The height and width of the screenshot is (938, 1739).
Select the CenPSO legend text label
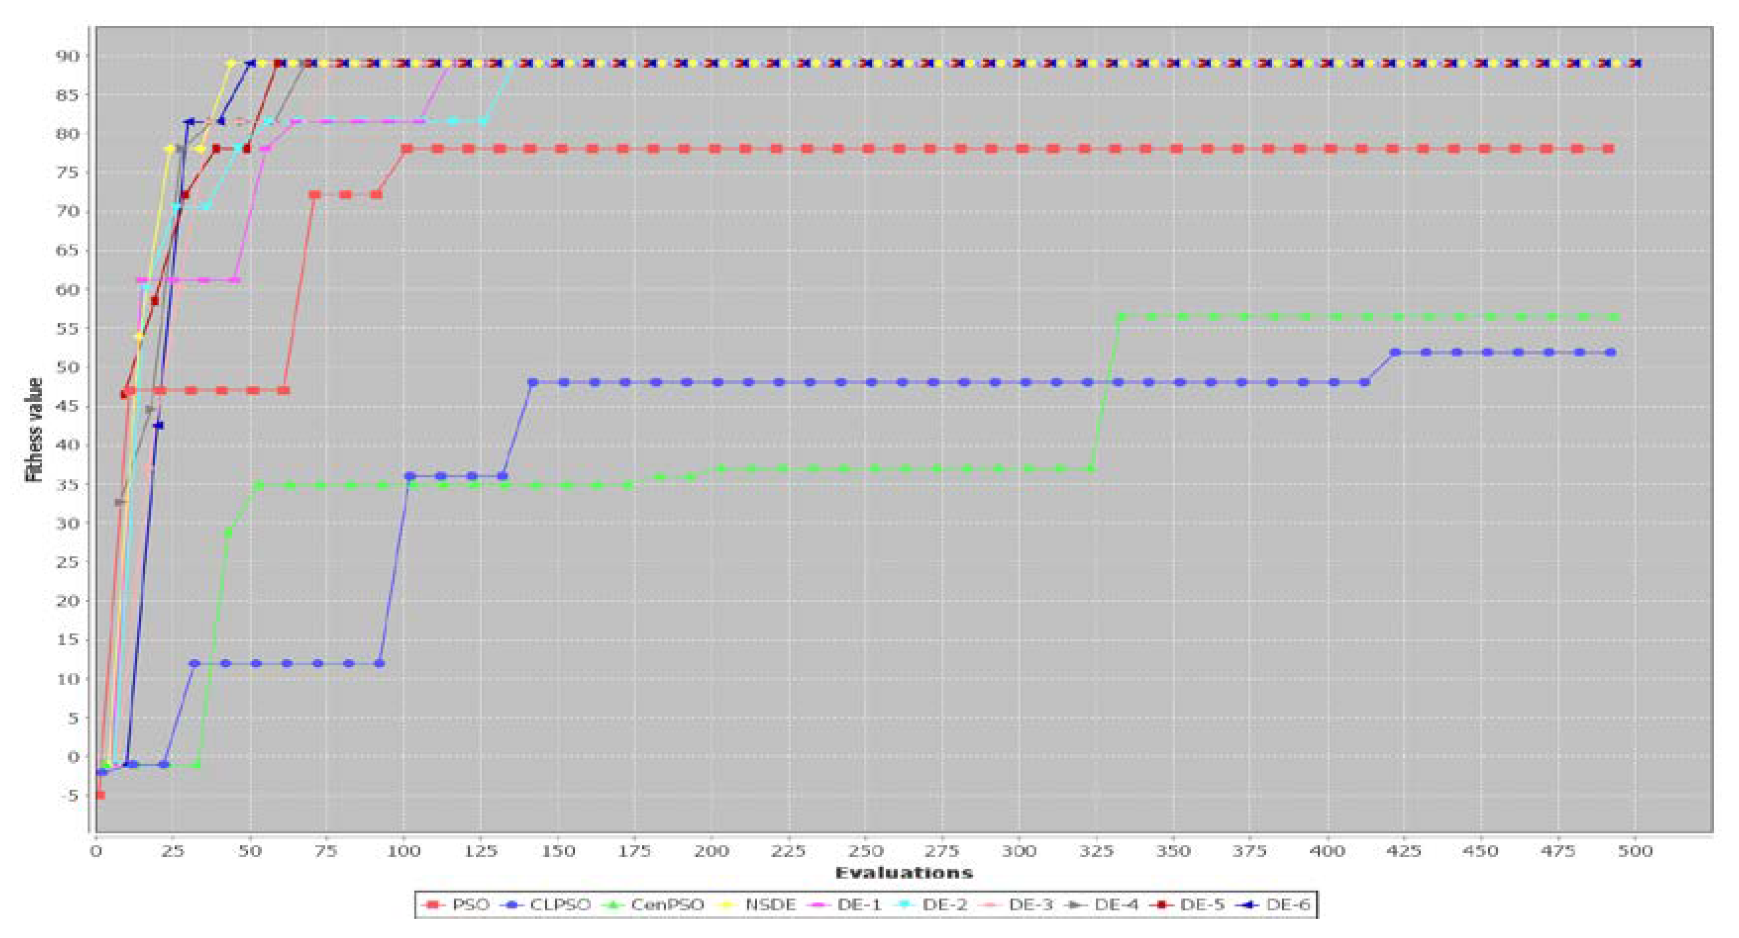pyautogui.click(x=667, y=904)
